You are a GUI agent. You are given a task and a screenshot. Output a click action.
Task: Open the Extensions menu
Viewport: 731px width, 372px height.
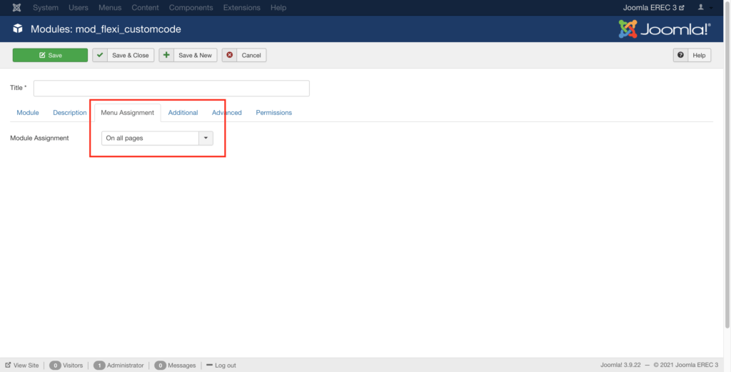pos(241,7)
